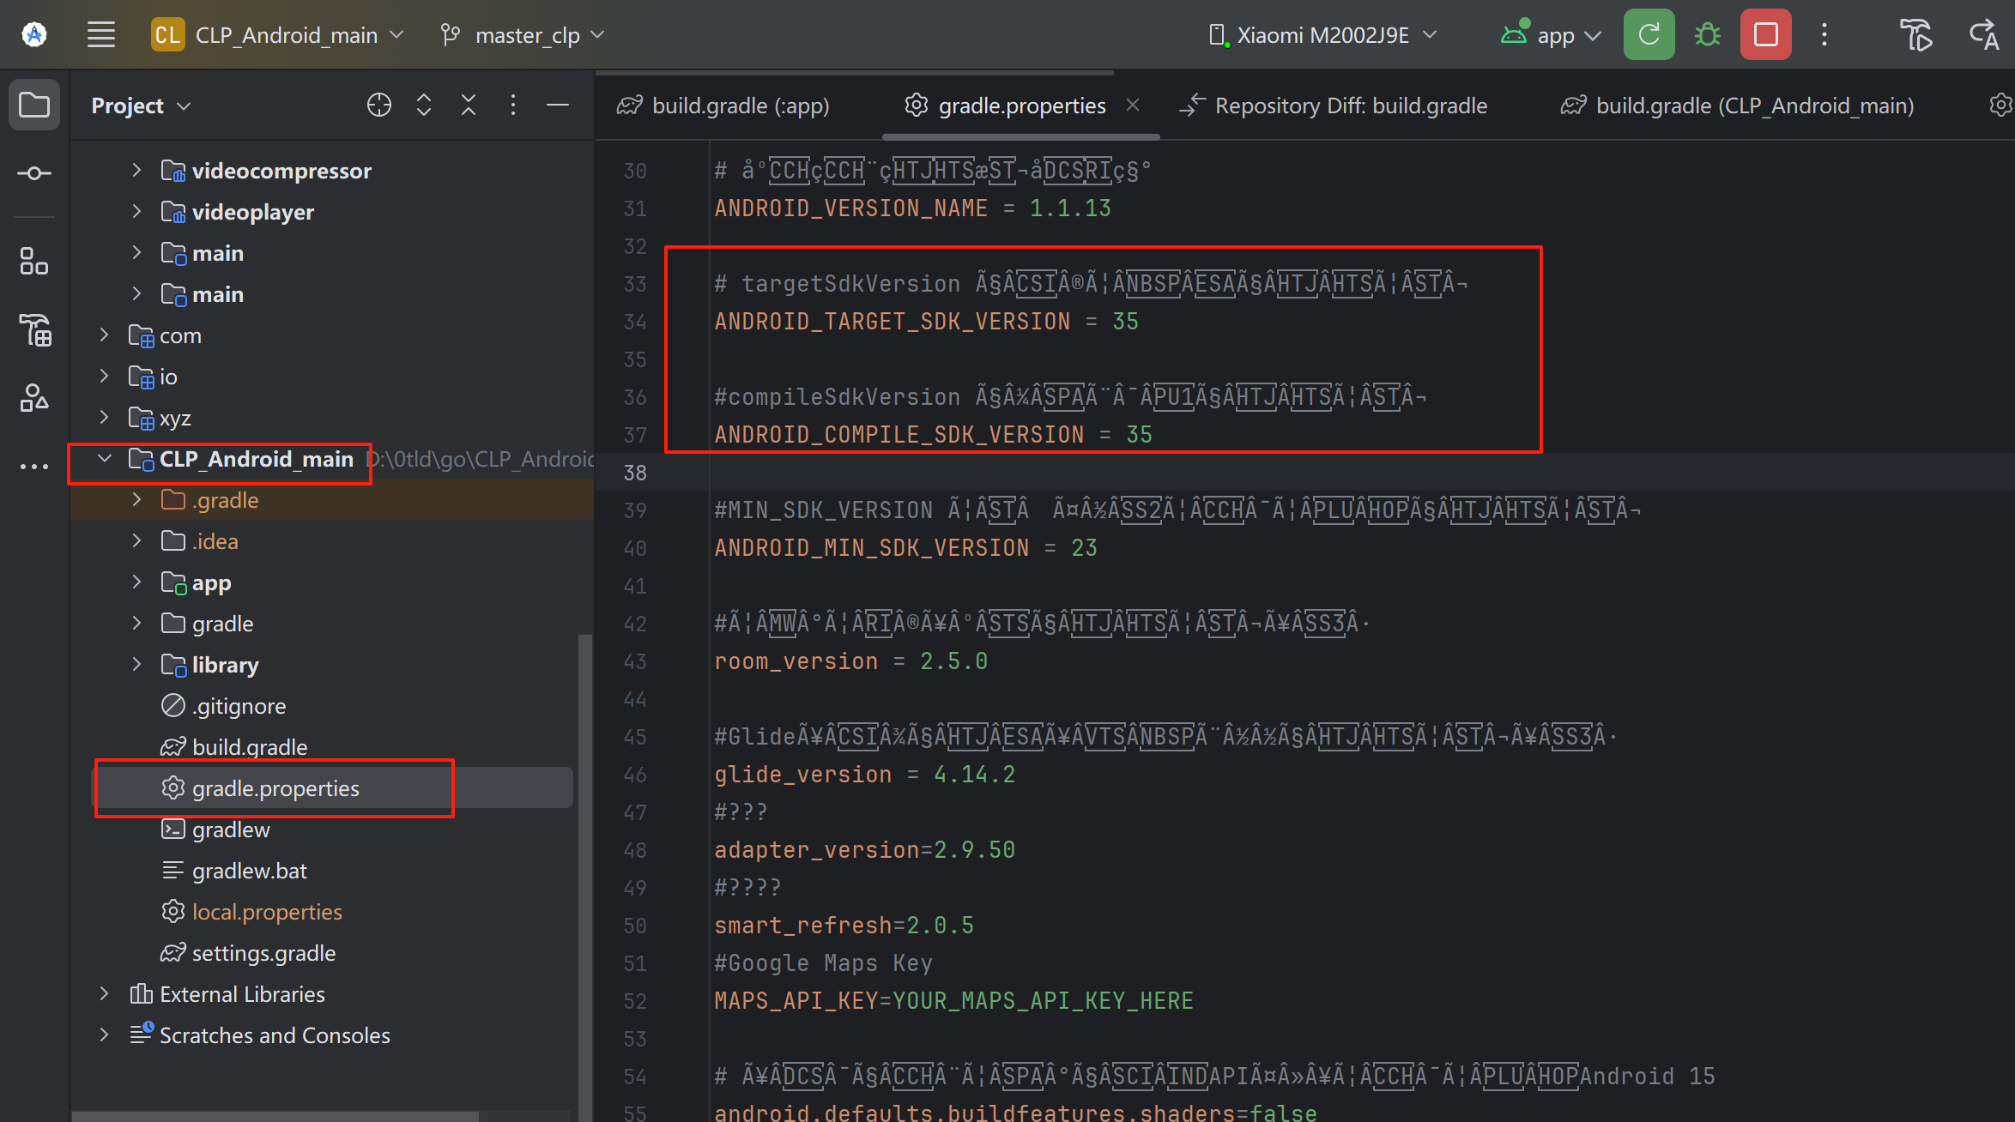Select root build.gradle in project tree

click(233, 747)
